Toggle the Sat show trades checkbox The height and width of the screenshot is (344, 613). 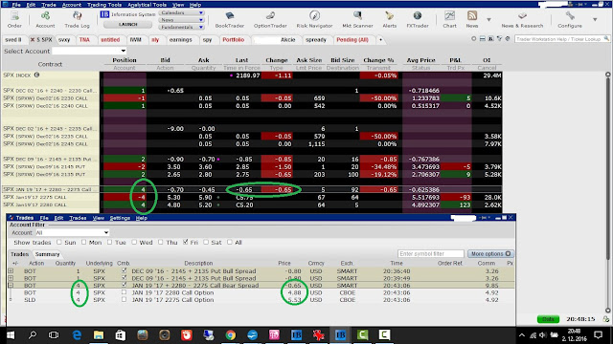[206, 242]
